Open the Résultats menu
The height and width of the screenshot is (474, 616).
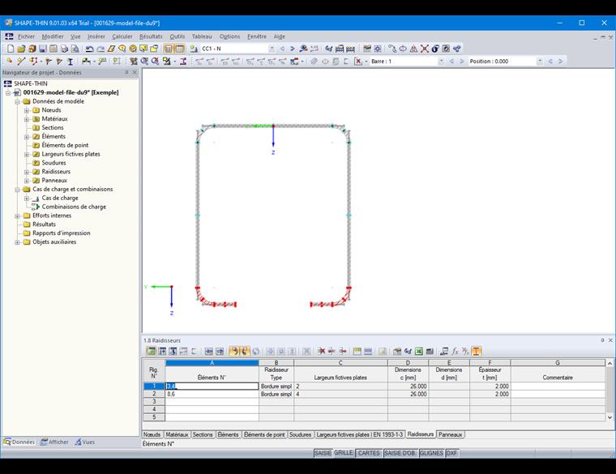click(151, 36)
